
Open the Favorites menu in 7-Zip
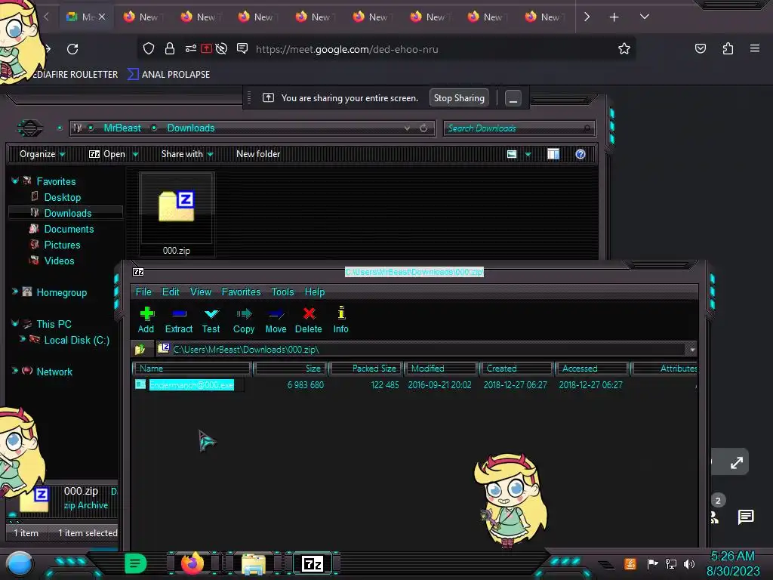tap(241, 292)
